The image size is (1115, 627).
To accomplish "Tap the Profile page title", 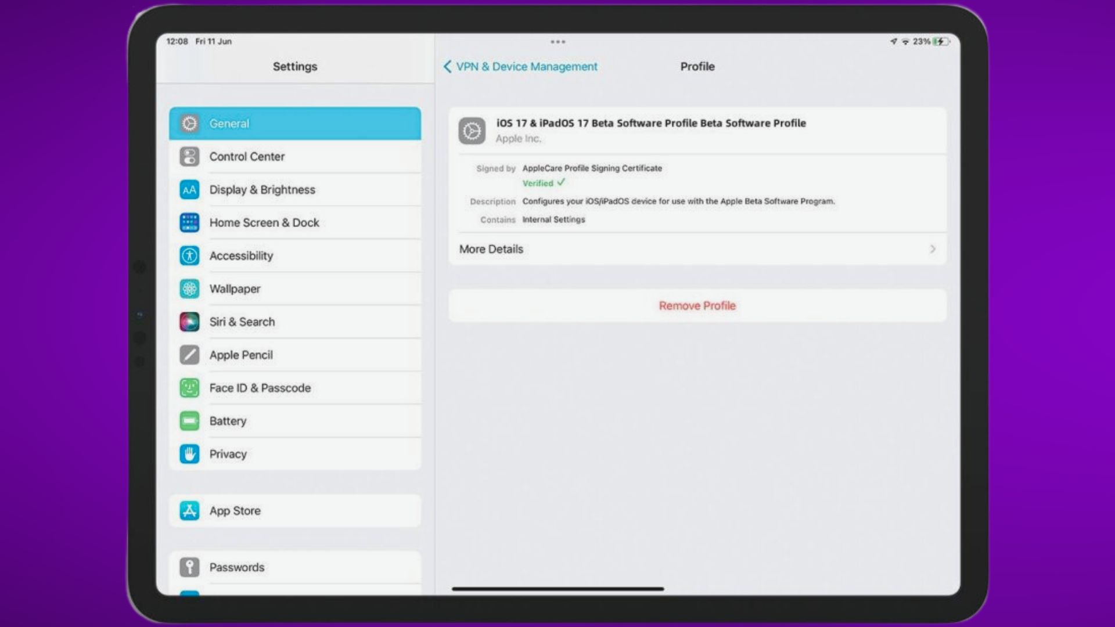I will pos(697,67).
